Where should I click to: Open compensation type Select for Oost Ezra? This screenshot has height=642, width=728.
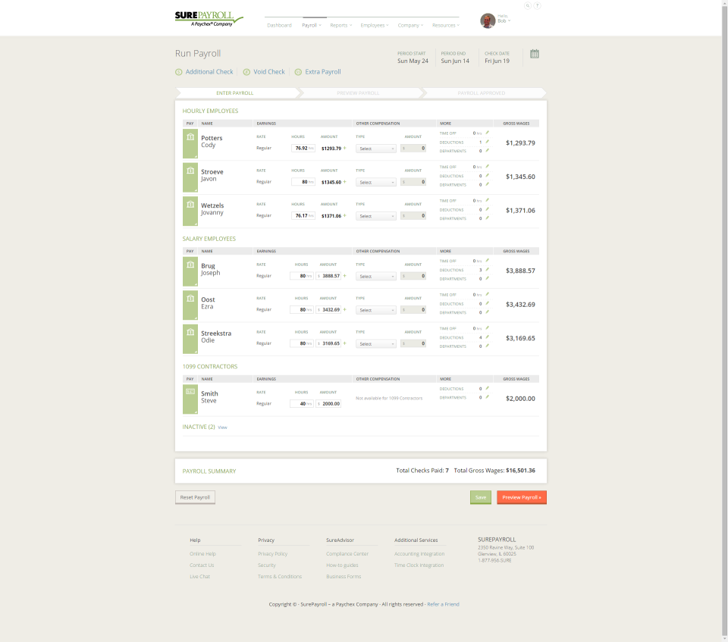pyautogui.click(x=376, y=310)
